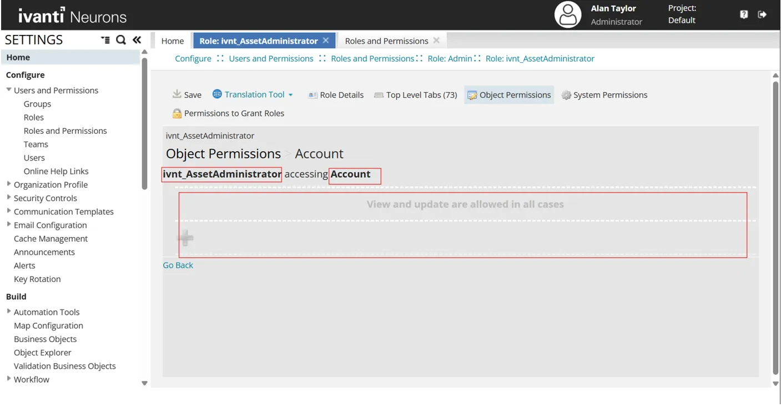The width and height of the screenshot is (781, 407).
Task: Open the help question mark icon
Action: pos(744,14)
